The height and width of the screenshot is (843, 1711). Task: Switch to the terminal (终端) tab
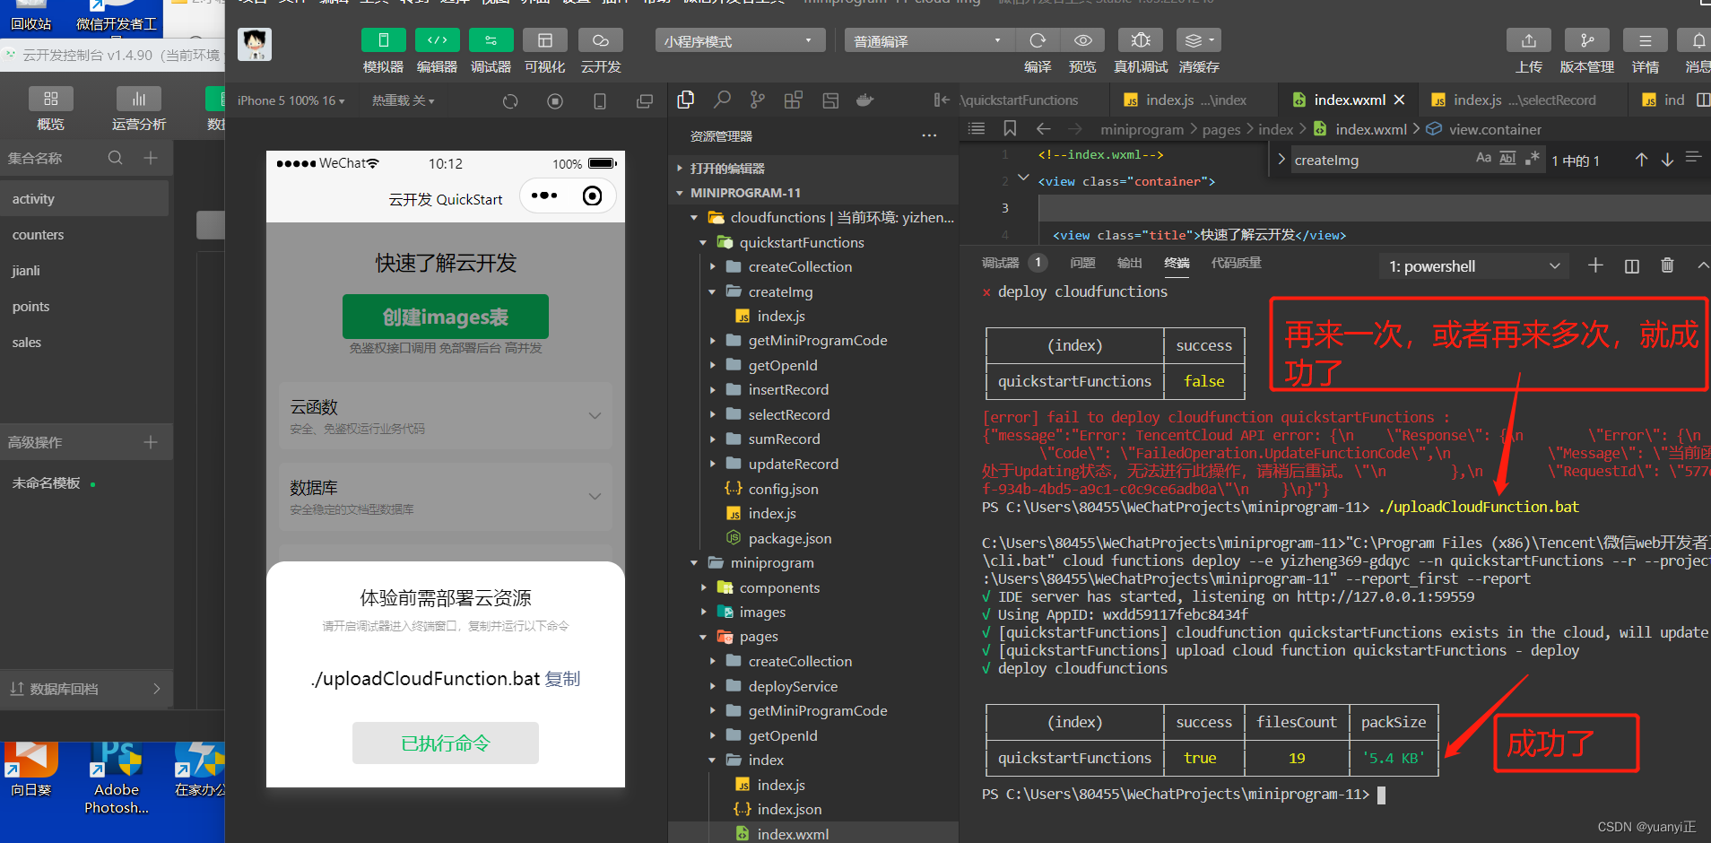pos(1177,263)
